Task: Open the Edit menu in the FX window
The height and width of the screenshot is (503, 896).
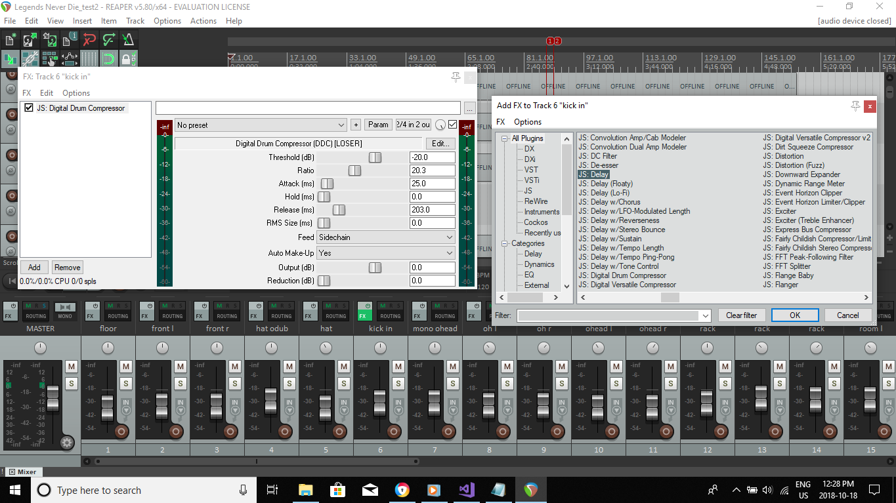Action: 47,93
